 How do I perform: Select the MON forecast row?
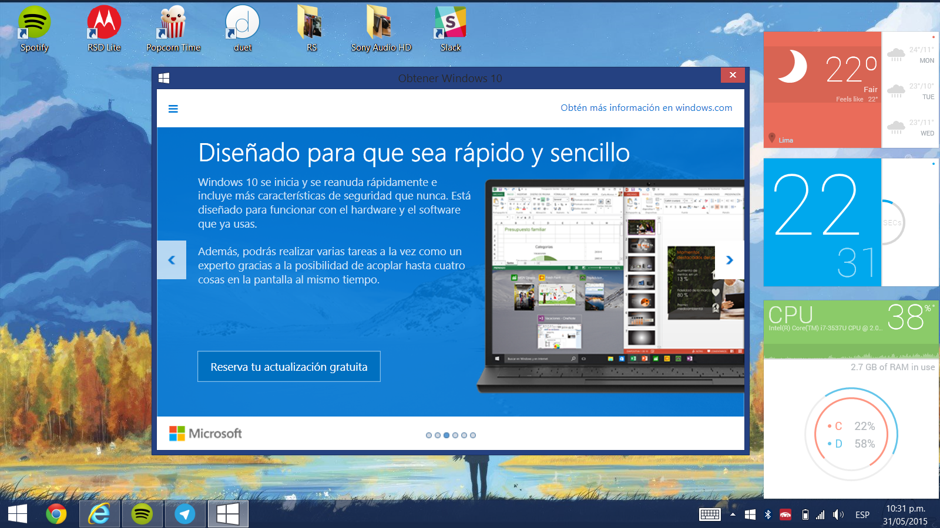click(911, 55)
